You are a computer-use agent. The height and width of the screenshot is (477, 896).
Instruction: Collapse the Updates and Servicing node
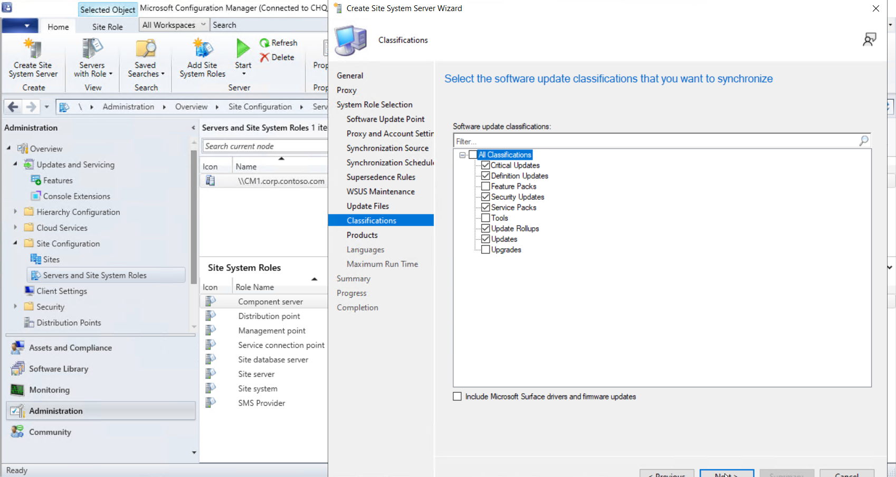tap(15, 164)
